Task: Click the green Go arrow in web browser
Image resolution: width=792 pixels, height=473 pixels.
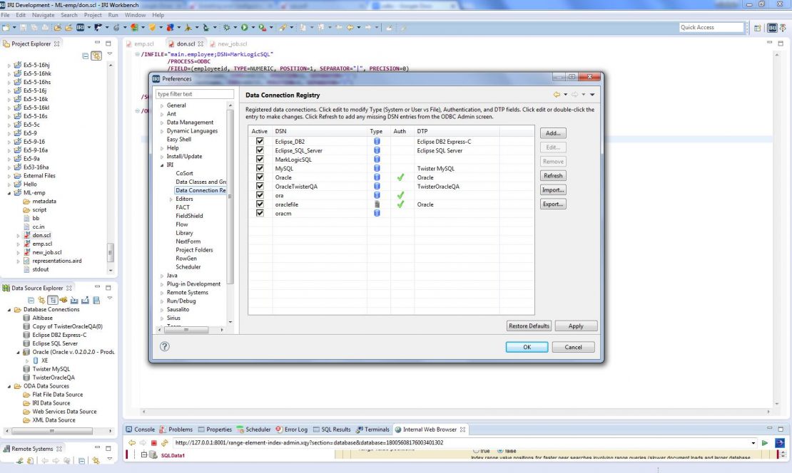Action: click(765, 443)
